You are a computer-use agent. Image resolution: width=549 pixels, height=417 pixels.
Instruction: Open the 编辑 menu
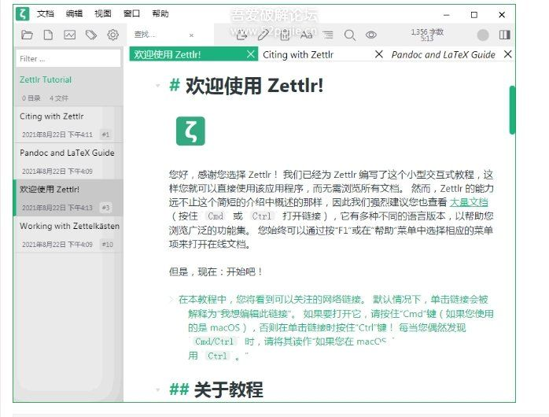pyautogui.click(x=74, y=13)
